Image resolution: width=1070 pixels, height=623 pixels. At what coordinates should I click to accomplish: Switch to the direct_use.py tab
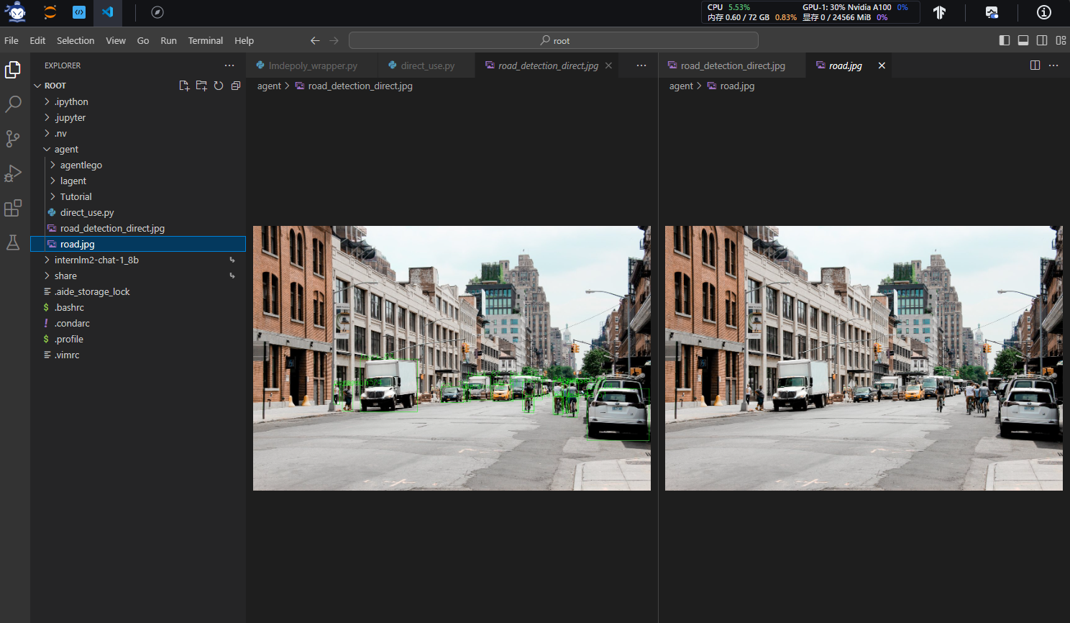[427, 65]
